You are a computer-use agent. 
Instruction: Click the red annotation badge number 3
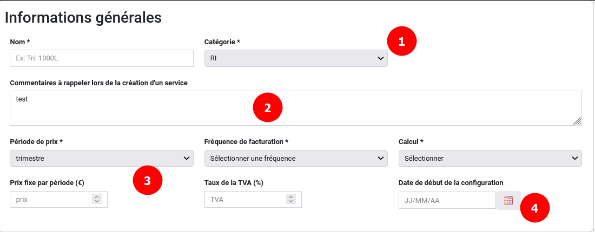point(147,181)
